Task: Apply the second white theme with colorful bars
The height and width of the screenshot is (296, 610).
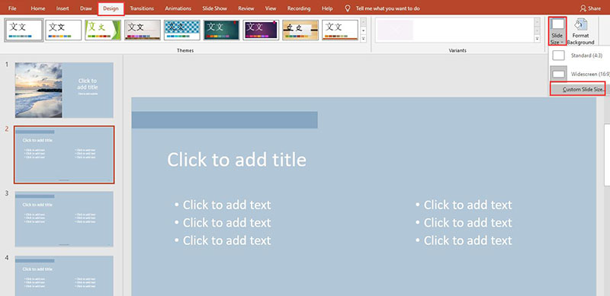Action: click(63, 30)
